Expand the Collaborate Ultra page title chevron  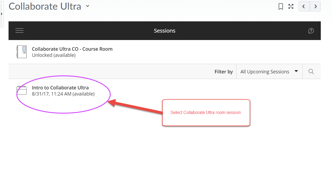[x=87, y=6]
